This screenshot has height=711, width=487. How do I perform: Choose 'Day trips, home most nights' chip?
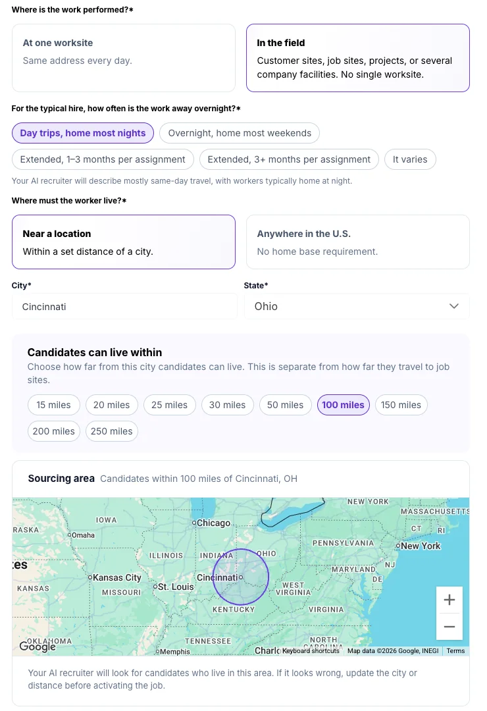pos(83,133)
